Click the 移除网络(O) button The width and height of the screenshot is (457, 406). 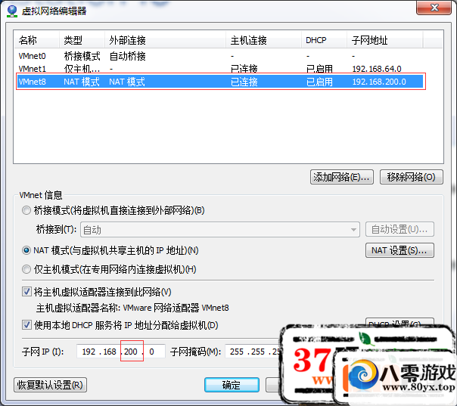coord(412,177)
